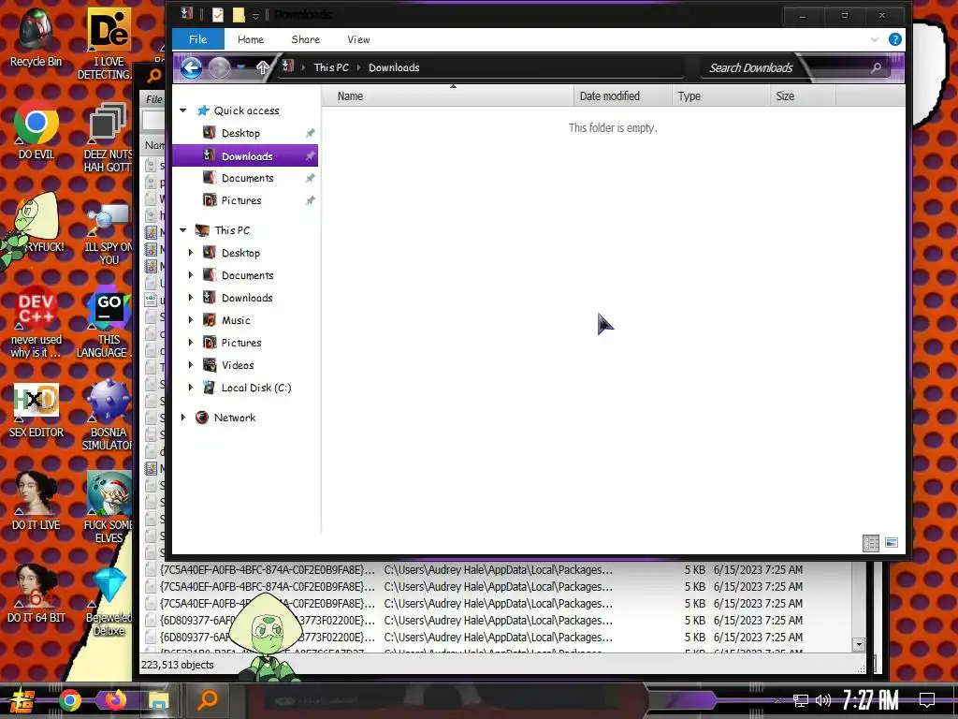Open the Start button on taskbar

(x=22, y=700)
